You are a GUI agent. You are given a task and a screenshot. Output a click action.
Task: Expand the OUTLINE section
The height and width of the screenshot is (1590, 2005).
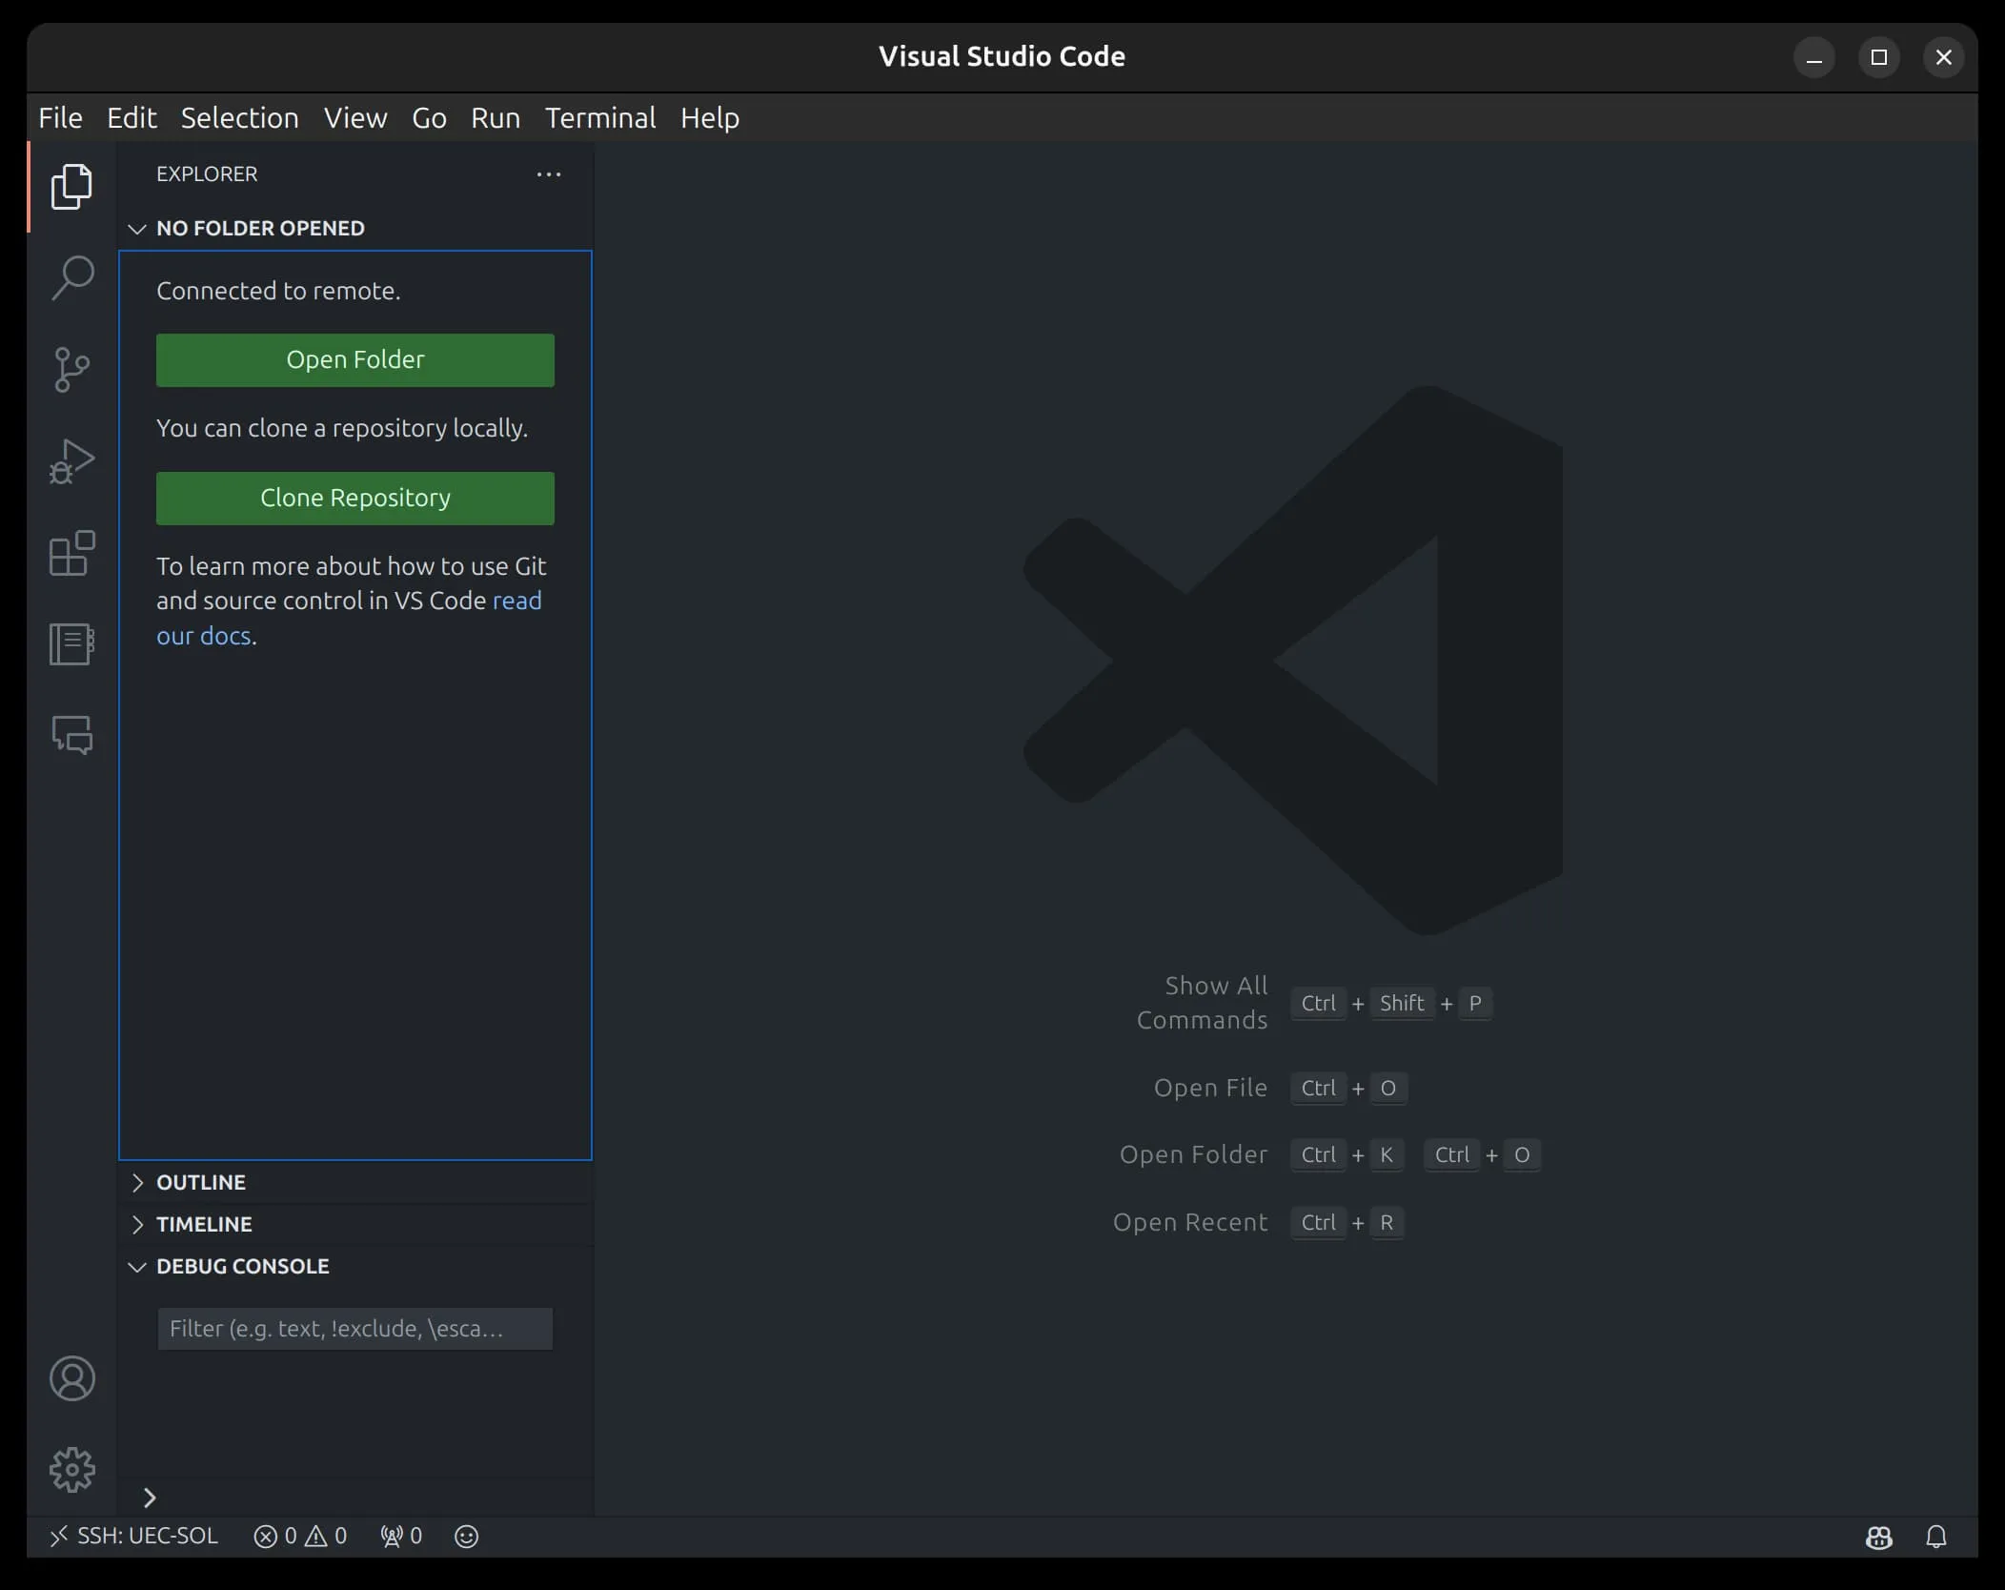pos(200,1182)
